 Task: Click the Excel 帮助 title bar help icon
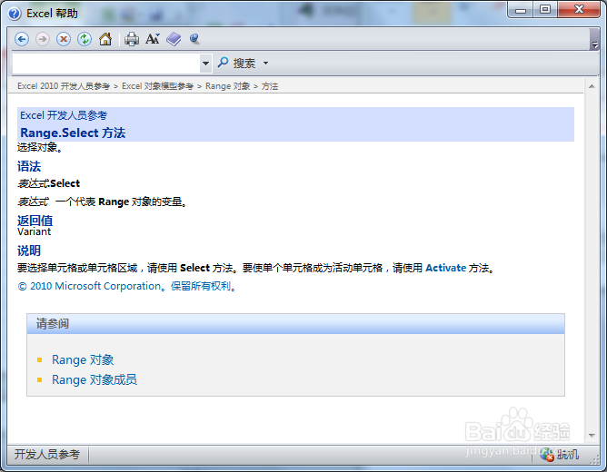click(15, 14)
